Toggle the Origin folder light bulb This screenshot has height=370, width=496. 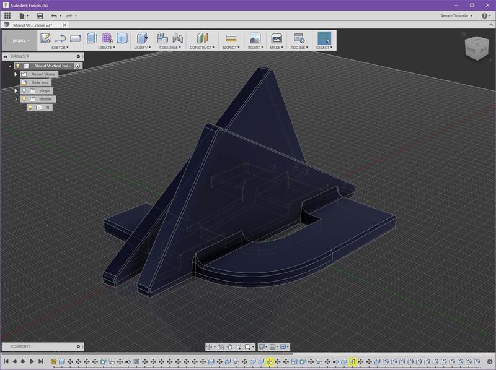[x=24, y=90]
